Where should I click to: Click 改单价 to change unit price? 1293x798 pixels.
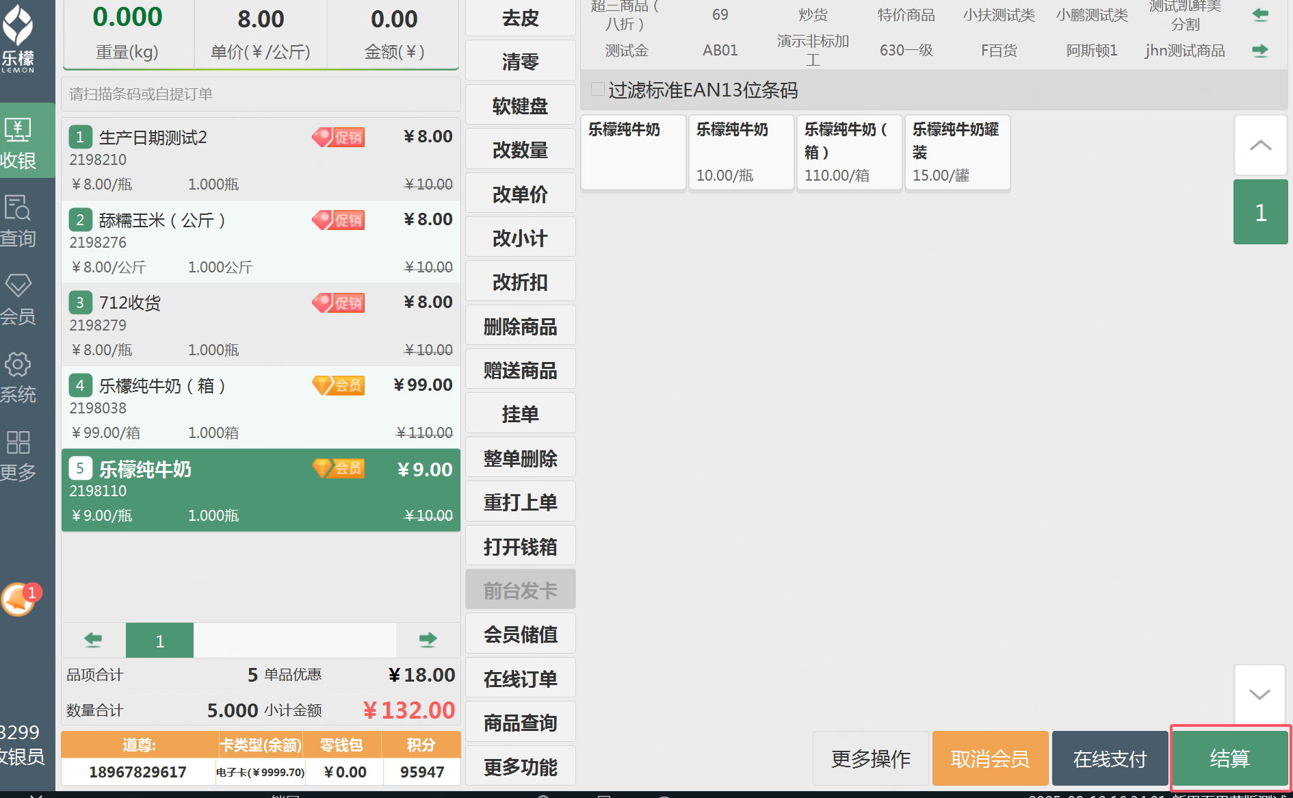click(521, 194)
